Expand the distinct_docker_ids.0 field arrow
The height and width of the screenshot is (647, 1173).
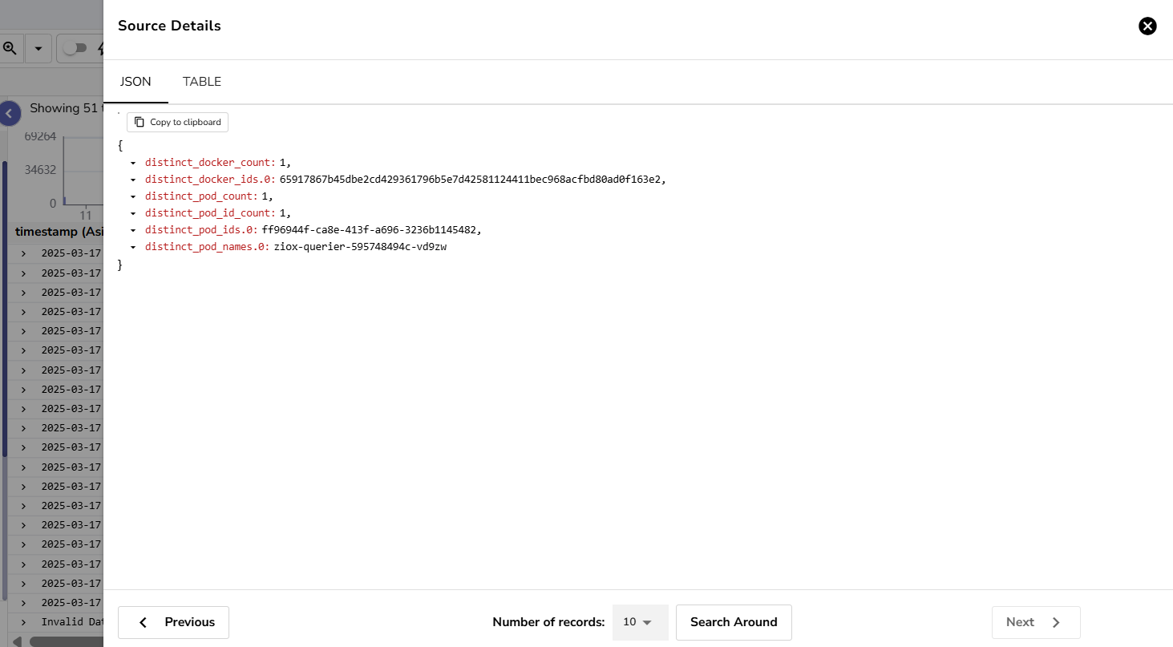[x=133, y=179]
